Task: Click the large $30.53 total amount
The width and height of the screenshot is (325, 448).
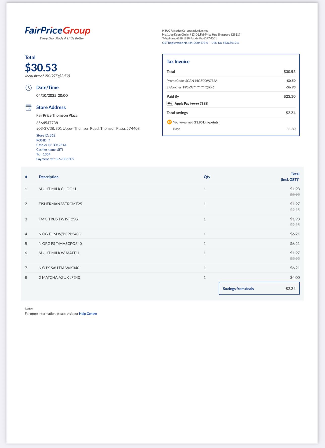Action: 41,67
